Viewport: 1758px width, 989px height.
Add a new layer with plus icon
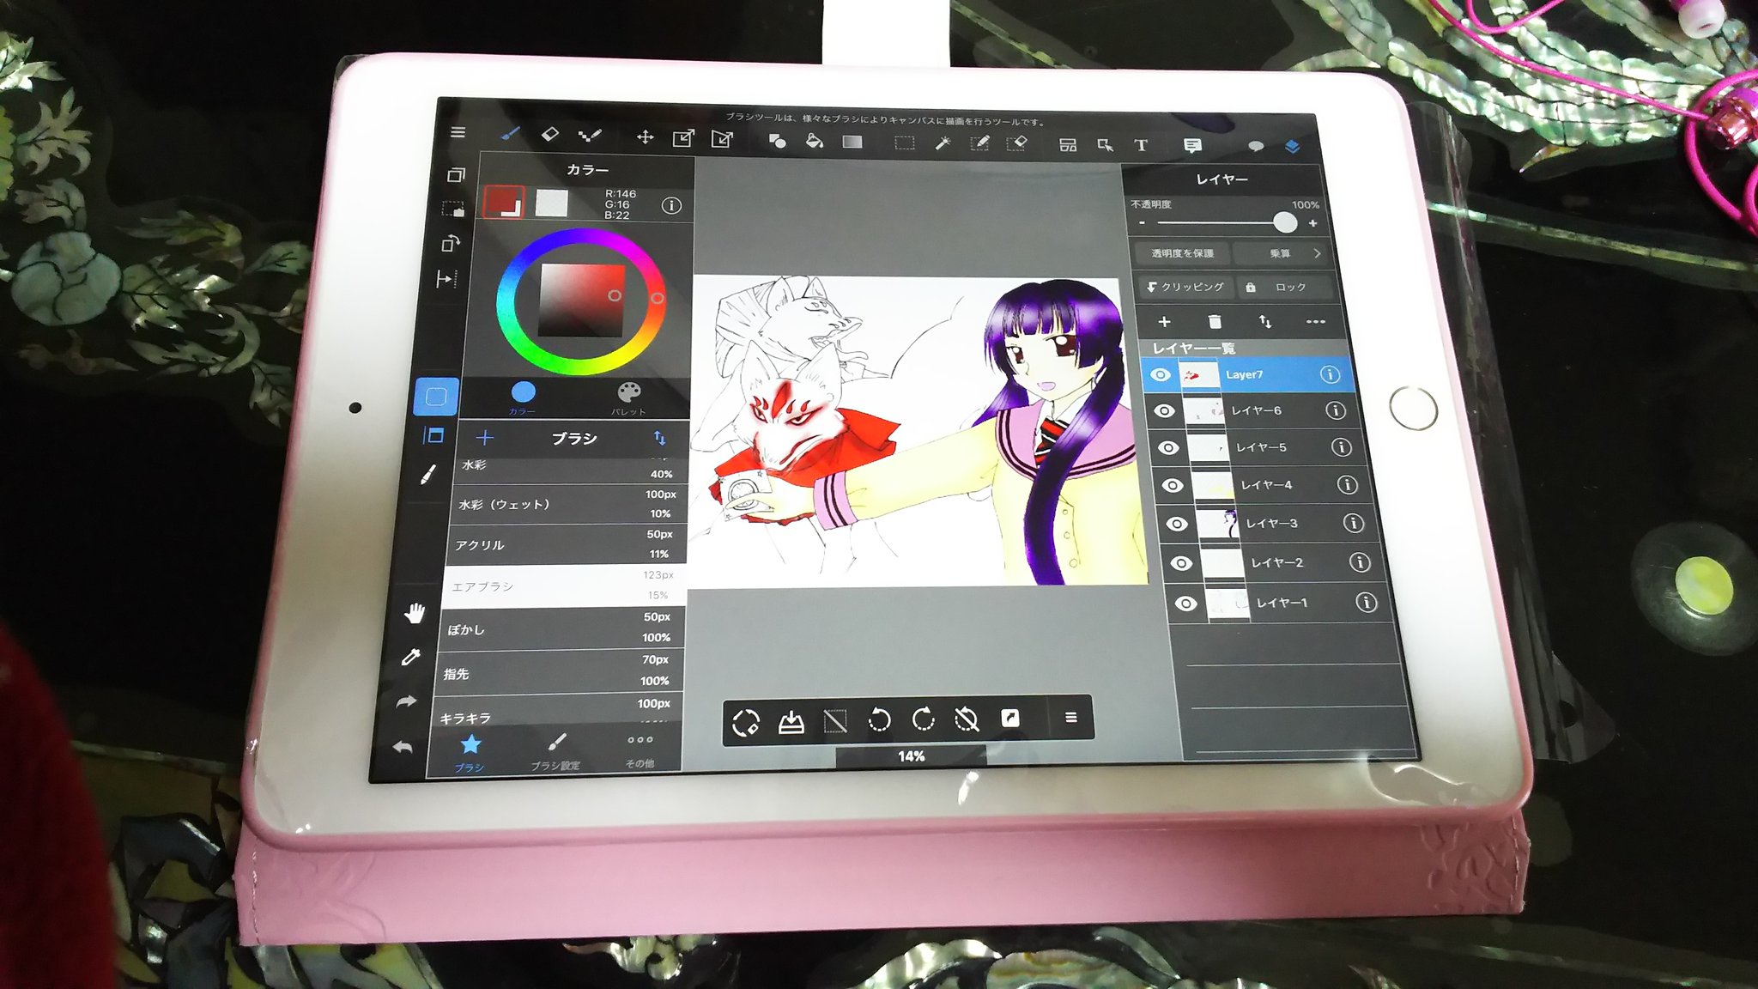[1164, 322]
